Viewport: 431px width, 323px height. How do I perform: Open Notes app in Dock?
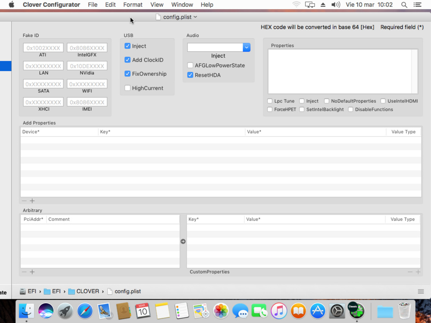pyautogui.click(x=162, y=311)
